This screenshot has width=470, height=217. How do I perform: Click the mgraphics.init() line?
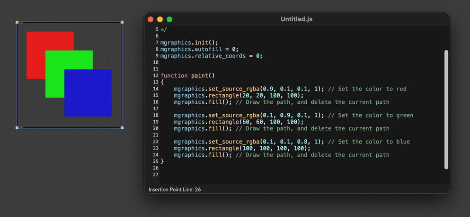pyautogui.click(x=189, y=42)
